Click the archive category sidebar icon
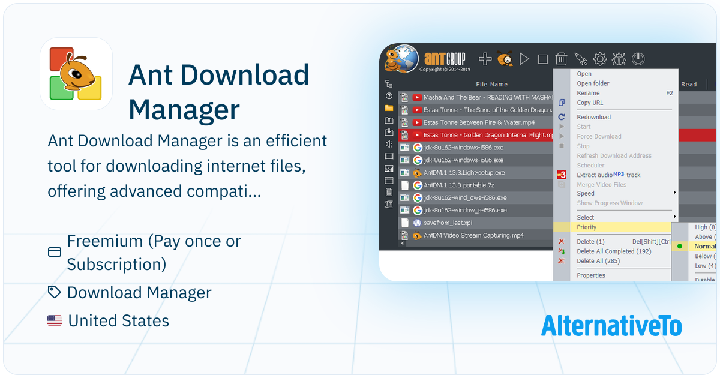The image size is (720, 378). click(x=389, y=205)
